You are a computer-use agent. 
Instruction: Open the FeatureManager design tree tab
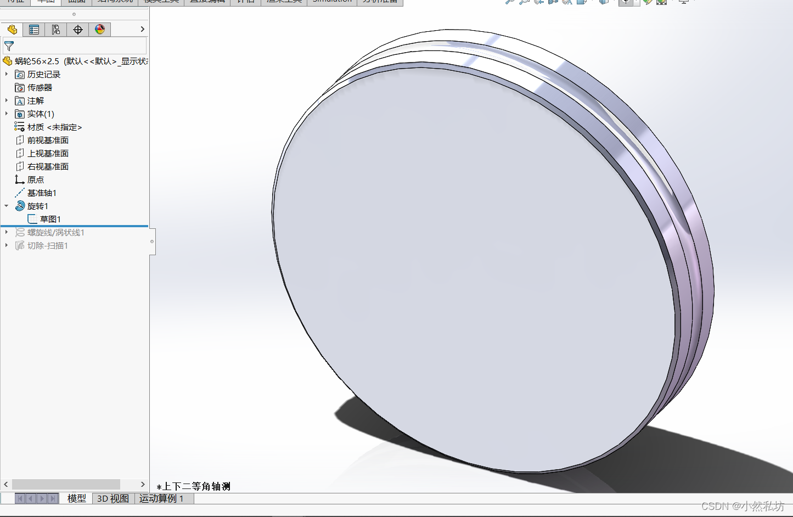12,30
